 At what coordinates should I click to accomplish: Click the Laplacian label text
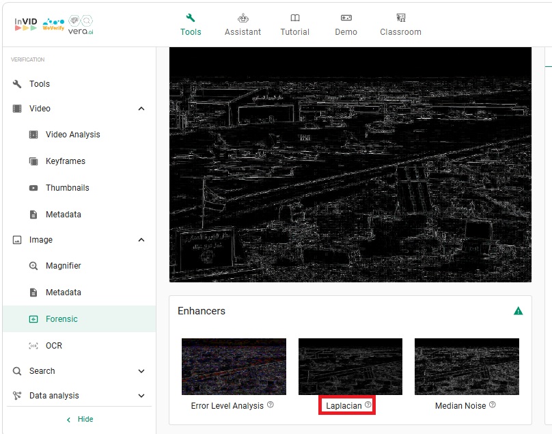click(x=344, y=406)
